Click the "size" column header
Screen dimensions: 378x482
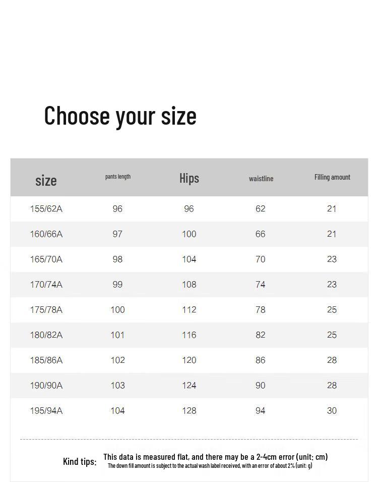(x=46, y=180)
